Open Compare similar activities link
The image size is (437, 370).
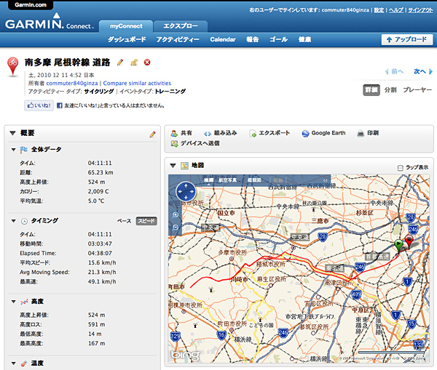pyautogui.click(x=137, y=83)
